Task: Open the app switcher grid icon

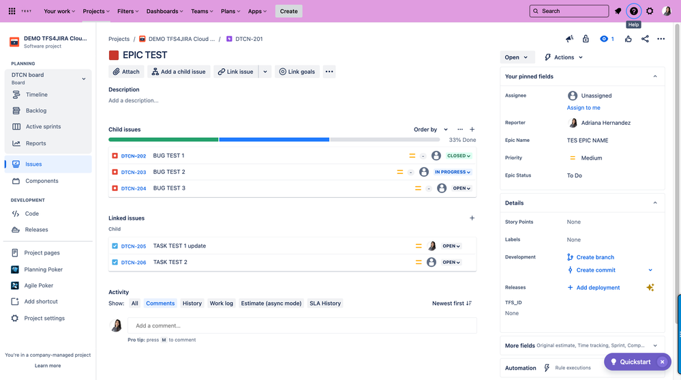Action: point(12,11)
